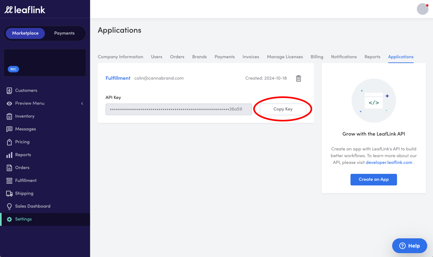The image size is (433, 257).
Task: Click the LeafLink logo
Action: click(25, 10)
